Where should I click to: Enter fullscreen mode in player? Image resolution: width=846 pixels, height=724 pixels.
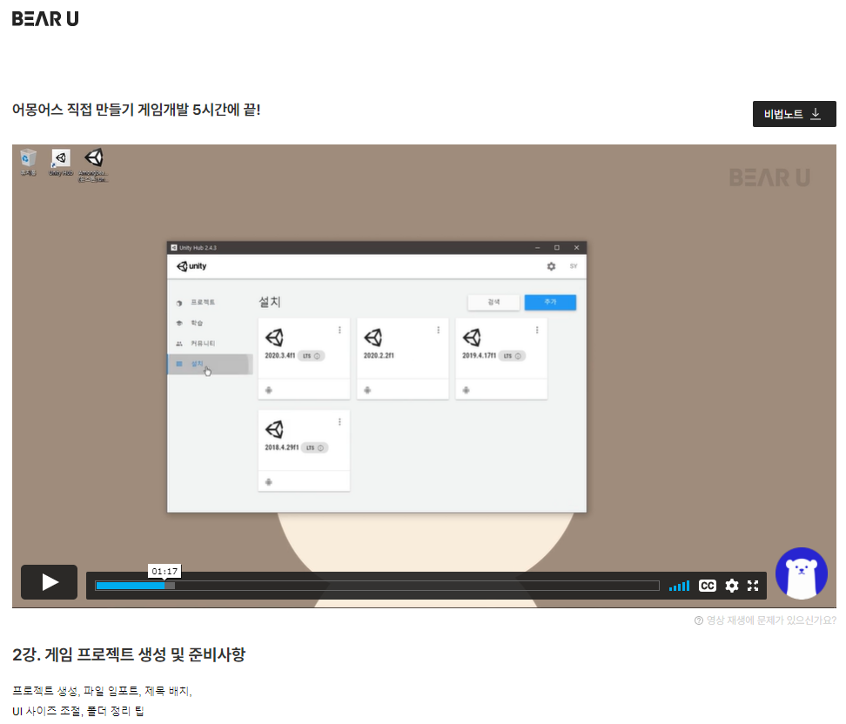coord(753,586)
